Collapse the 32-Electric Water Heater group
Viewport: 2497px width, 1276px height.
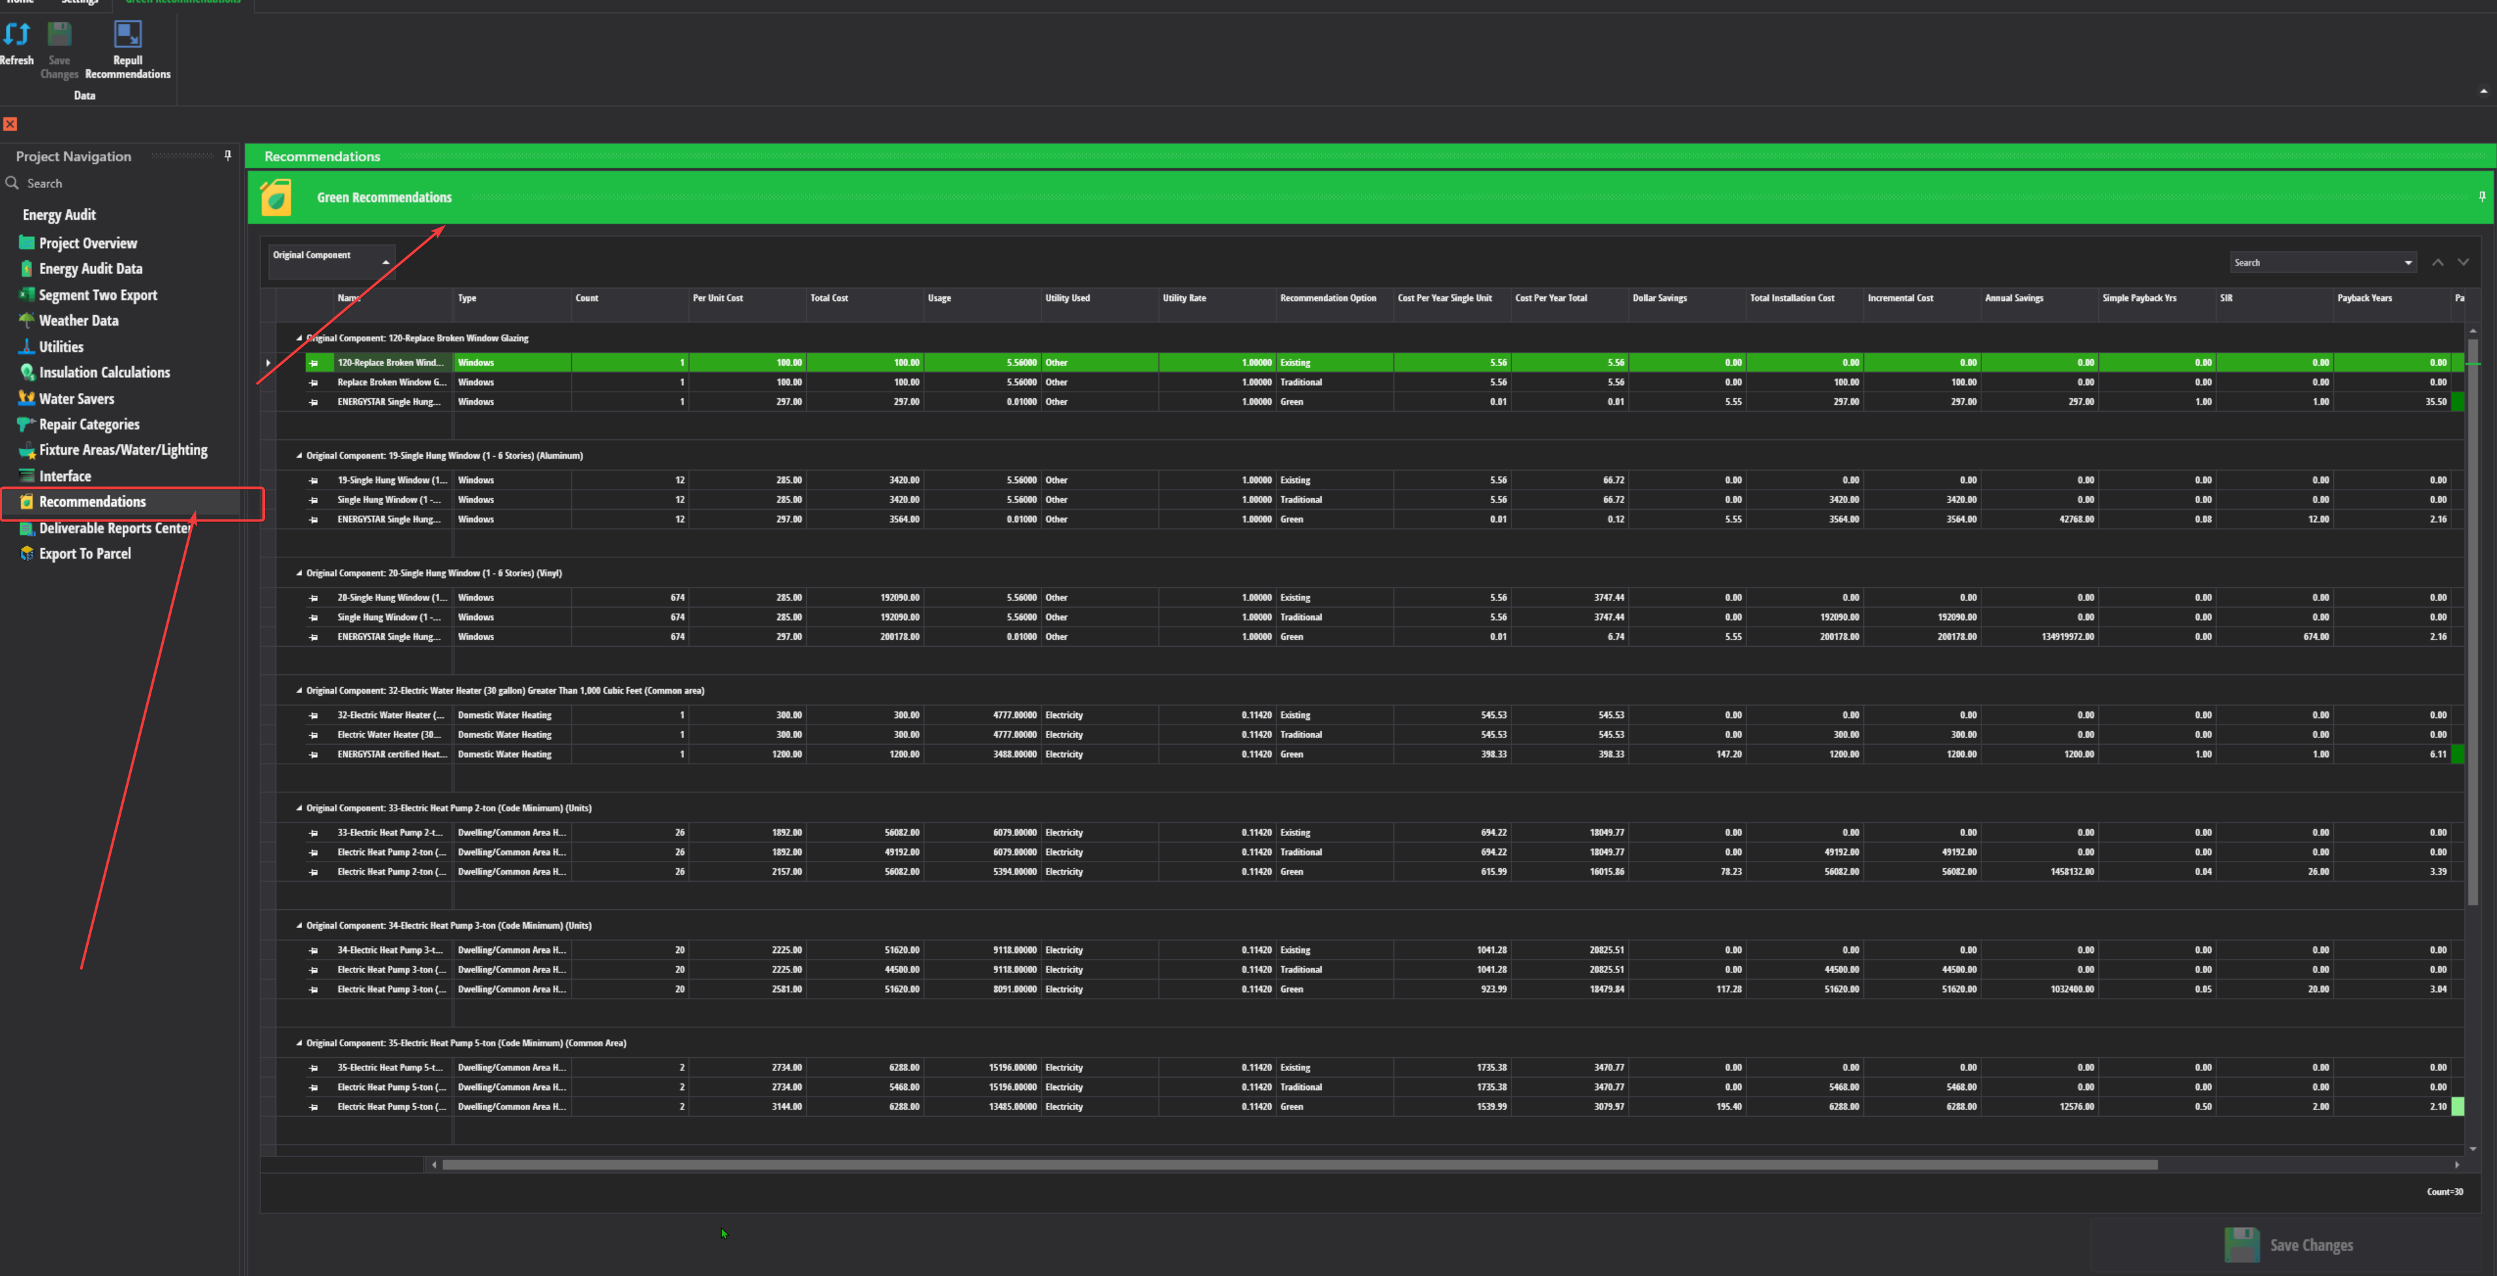(x=298, y=691)
